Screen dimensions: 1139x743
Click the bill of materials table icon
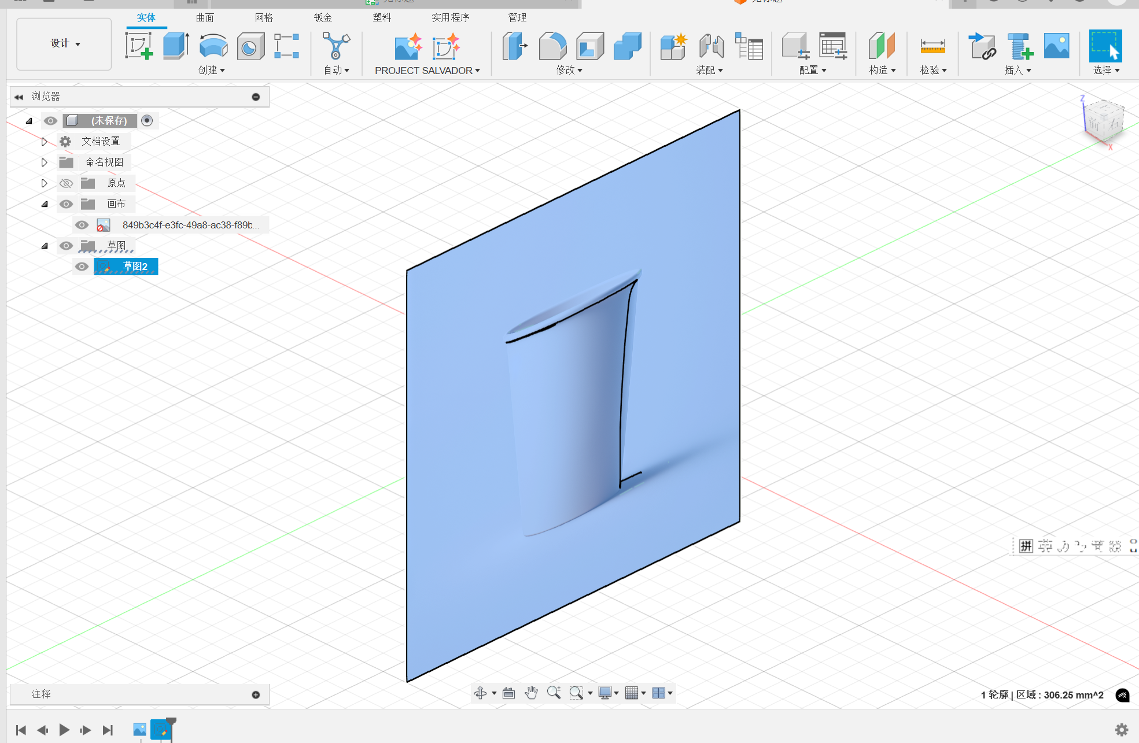[749, 46]
